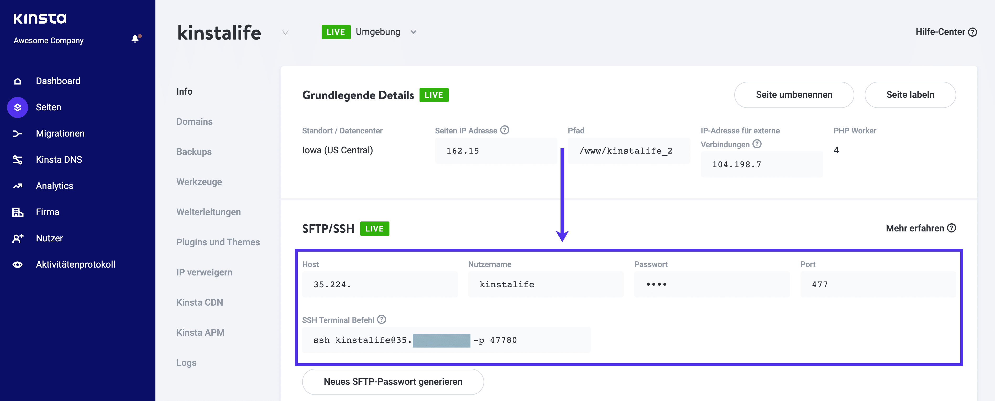Expand the kinstalife site selector chevron

pos(285,33)
